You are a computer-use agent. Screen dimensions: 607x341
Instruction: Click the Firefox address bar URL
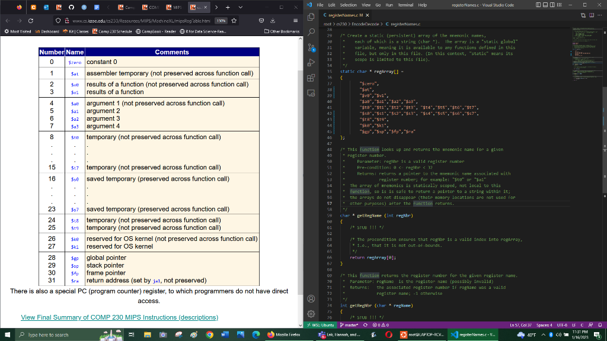click(142, 20)
